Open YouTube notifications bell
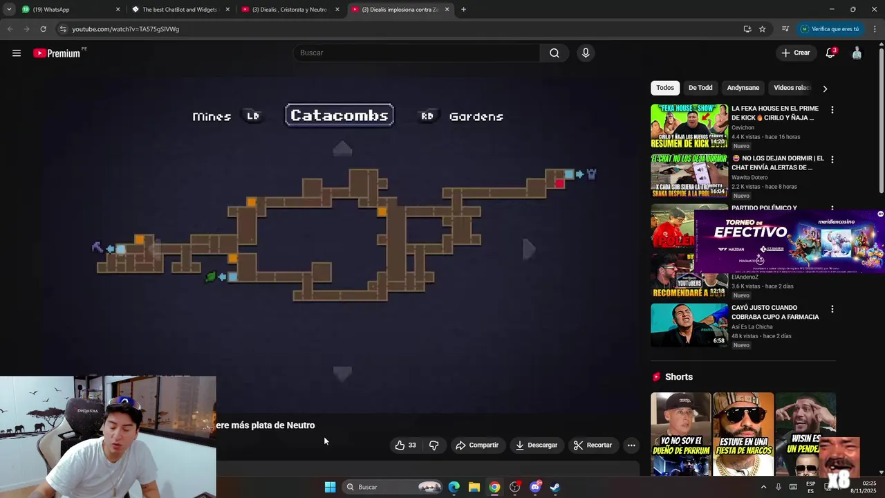Image resolution: width=885 pixels, height=498 pixels. tap(830, 53)
